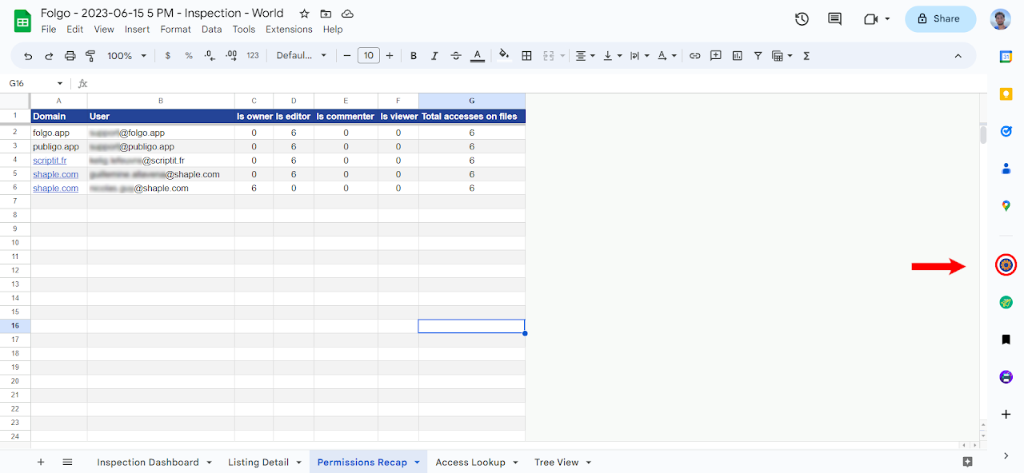Switch to the Access Lookup tab
The height and width of the screenshot is (473, 1024).
click(x=476, y=462)
